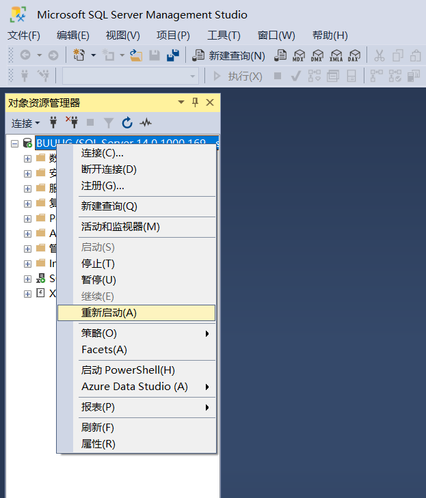Choose 断开连接(D) from context menu
This screenshot has height=498, width=426.
click(x=136, y=169)
